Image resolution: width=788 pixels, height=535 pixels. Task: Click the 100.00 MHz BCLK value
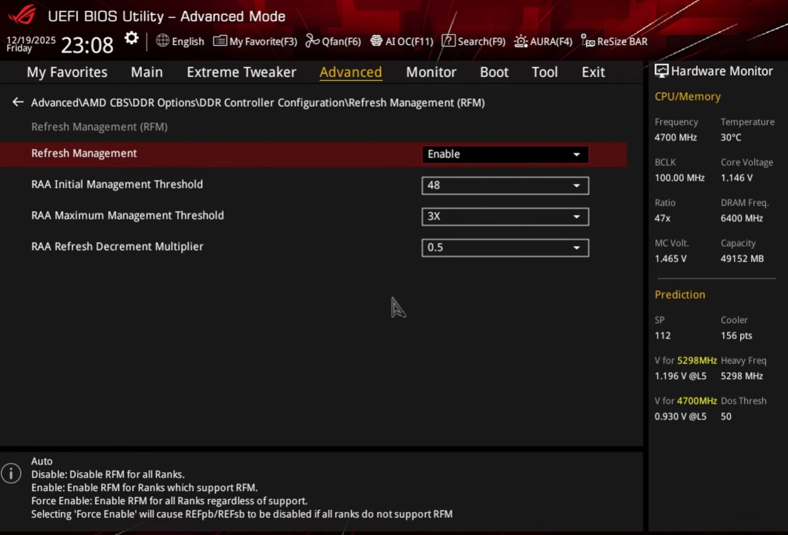680,178
